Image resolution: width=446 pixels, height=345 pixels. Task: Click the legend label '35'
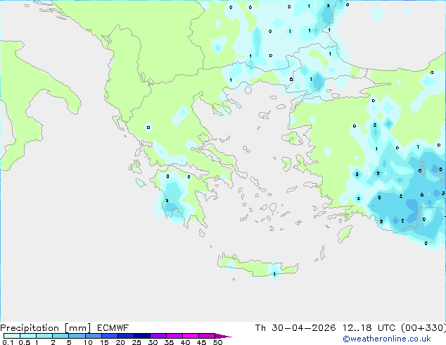click(x=169, y=342)
